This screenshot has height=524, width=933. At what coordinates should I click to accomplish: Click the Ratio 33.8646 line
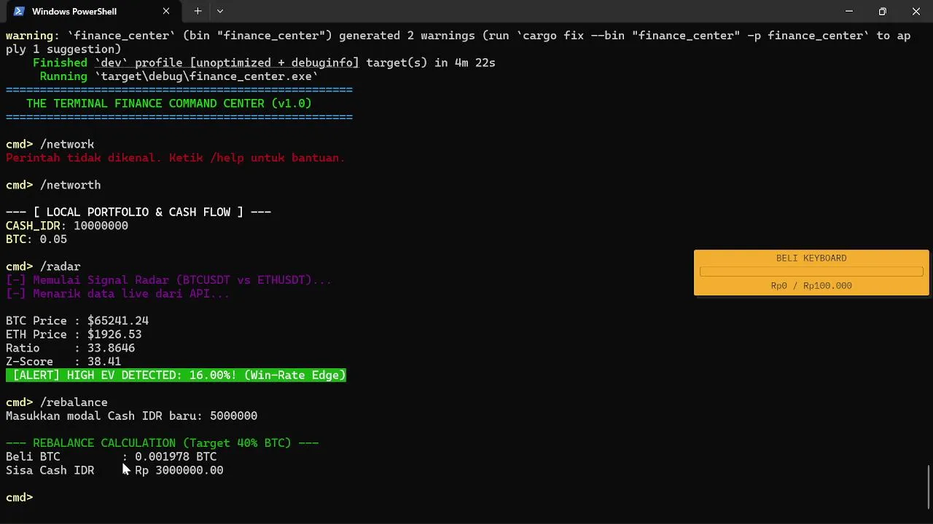71,349
